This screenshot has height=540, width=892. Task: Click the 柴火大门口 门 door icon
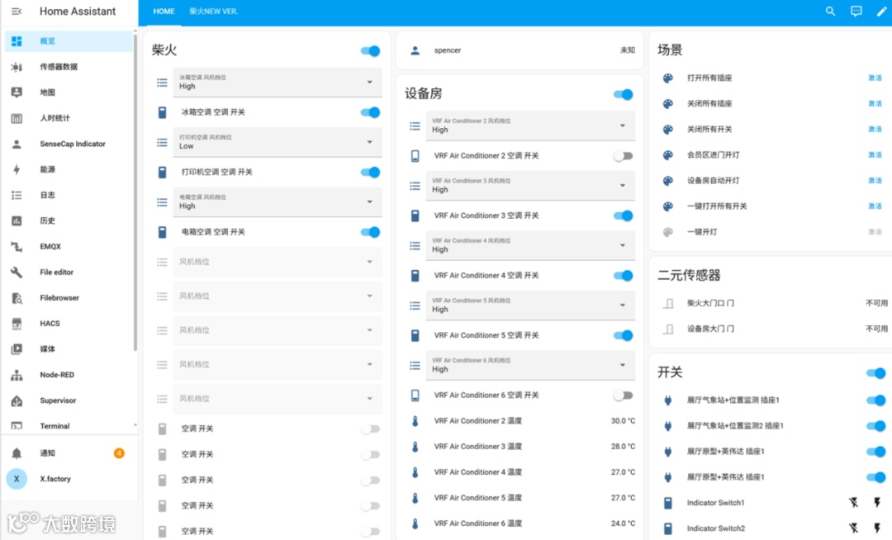click(668, 304)
